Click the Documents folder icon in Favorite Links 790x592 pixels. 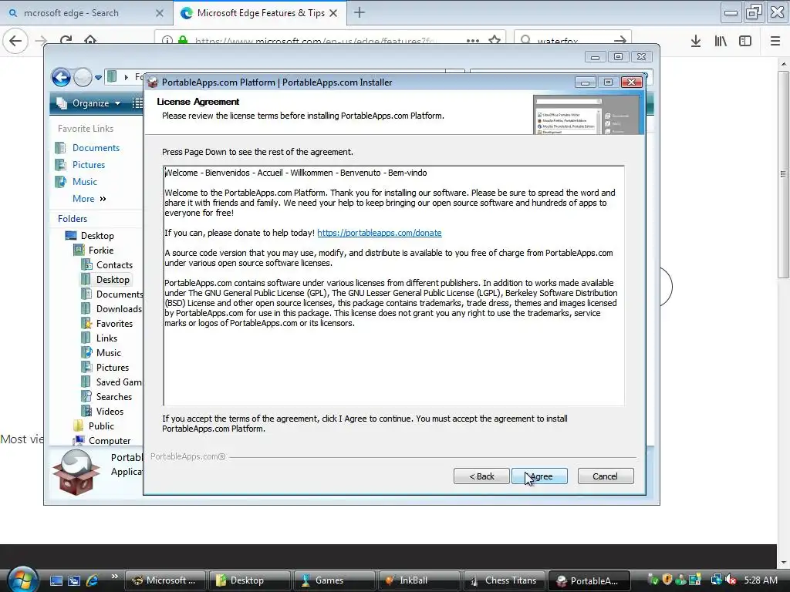click(60, 147)
